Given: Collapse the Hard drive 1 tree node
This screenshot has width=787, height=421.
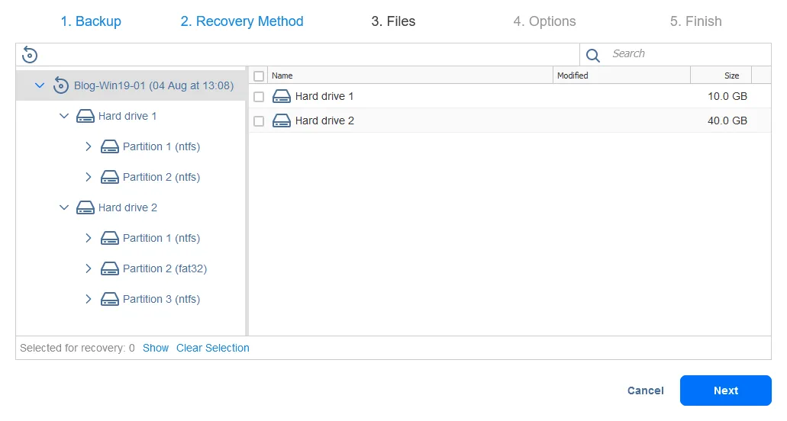Looking at the screenshot, I should click(x=64, y=116).
